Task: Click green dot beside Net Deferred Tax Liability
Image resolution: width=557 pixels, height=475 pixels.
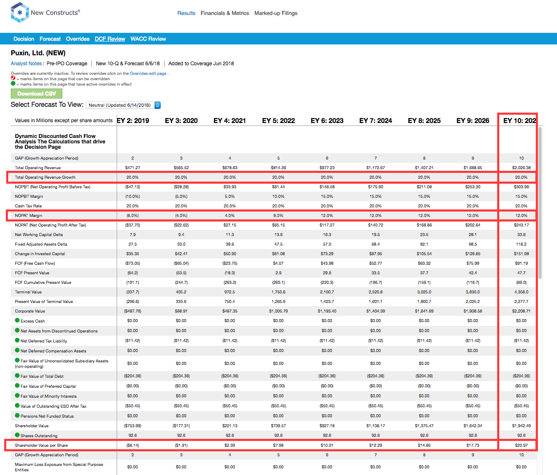Action: pos(17,340)
